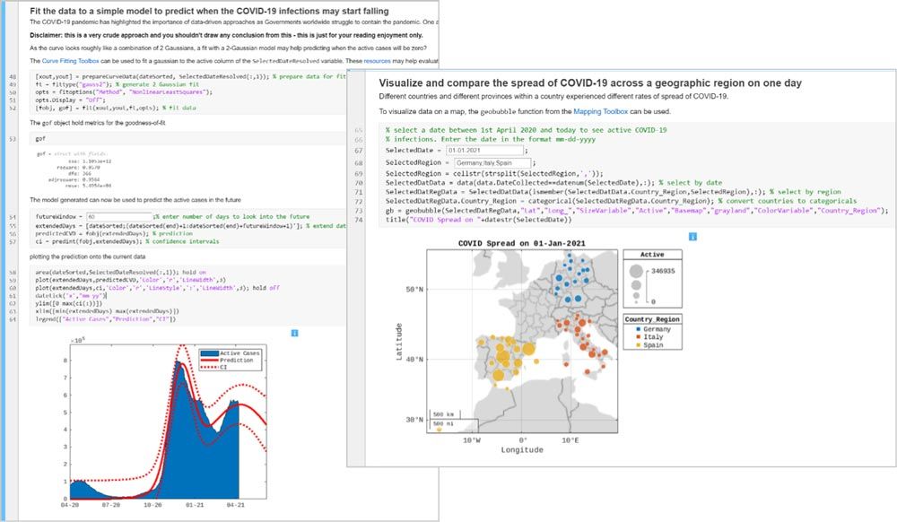Image resolution: width=897 pixels, height=522 pixels.
Task: Click the smallest circle in the Active size legend
Action: [636, 302]
